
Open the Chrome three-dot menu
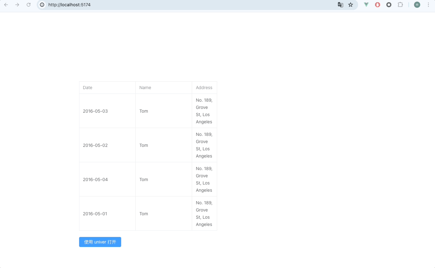click(428, 5)
